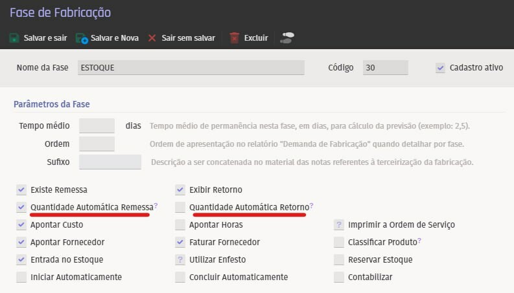Image resolution: width=514 pixels, height=293 pixels.
Task: Click the question mark beside Classificar Produto
Action: tap(419, 241)
